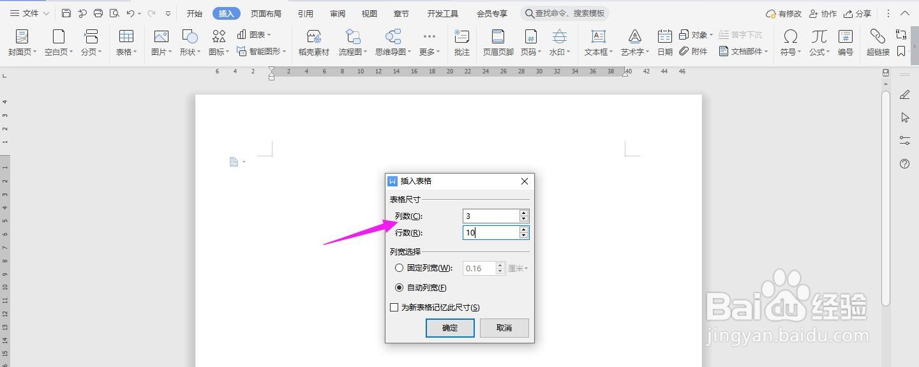Viewport: 919px width, 367px height.
Task: Open the 形状 shapes tool
Action: coord(190,43)
